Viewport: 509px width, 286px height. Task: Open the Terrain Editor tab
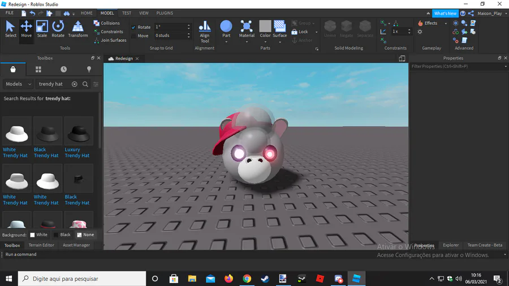[x=41, y=245]
